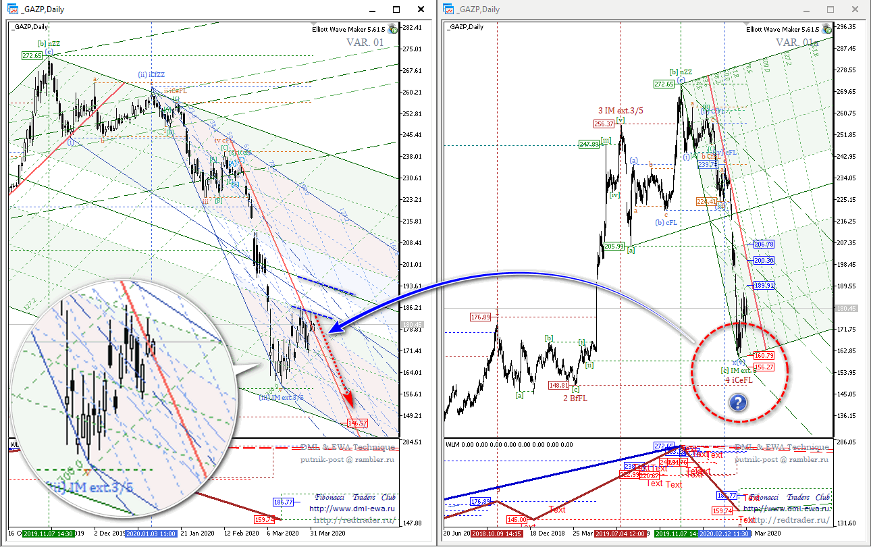Click the Elliott Wave Maker icon in left chart
This screenshot has width=871, height=547.
[394, 30]
